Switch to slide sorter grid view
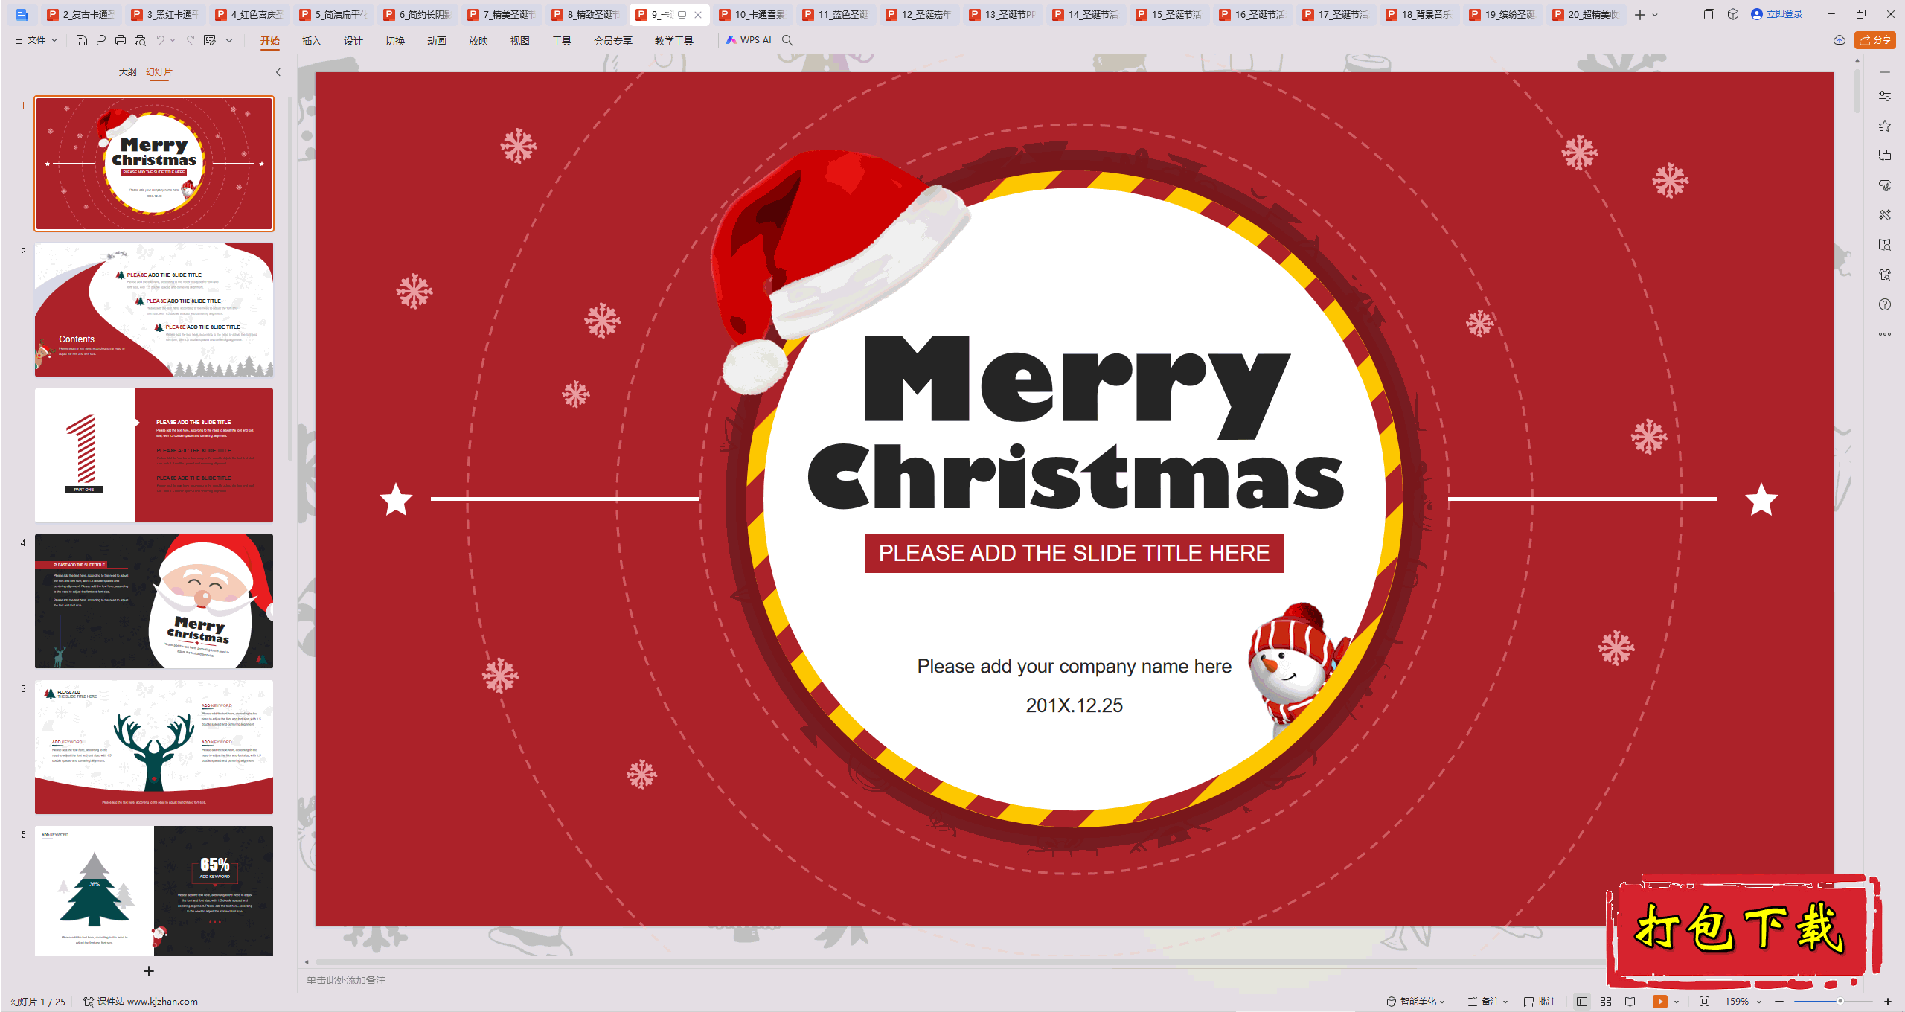 click(1606, 1002)
